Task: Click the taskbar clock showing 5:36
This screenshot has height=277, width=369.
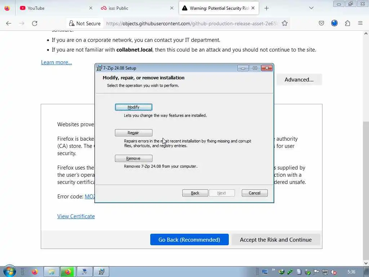Action: (351, 272)
